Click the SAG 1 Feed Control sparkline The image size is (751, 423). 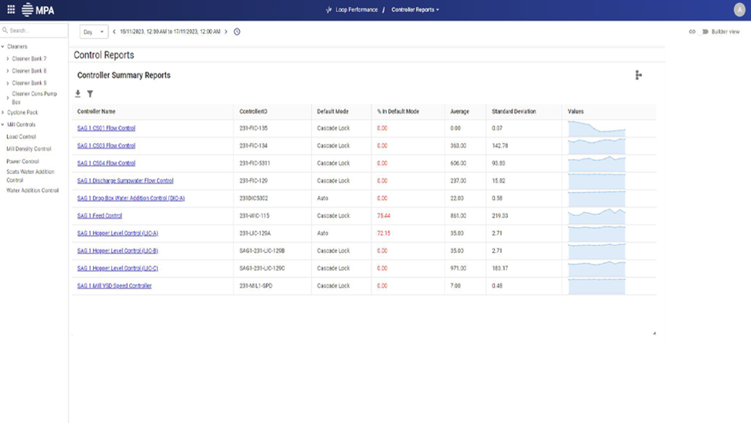597,216
